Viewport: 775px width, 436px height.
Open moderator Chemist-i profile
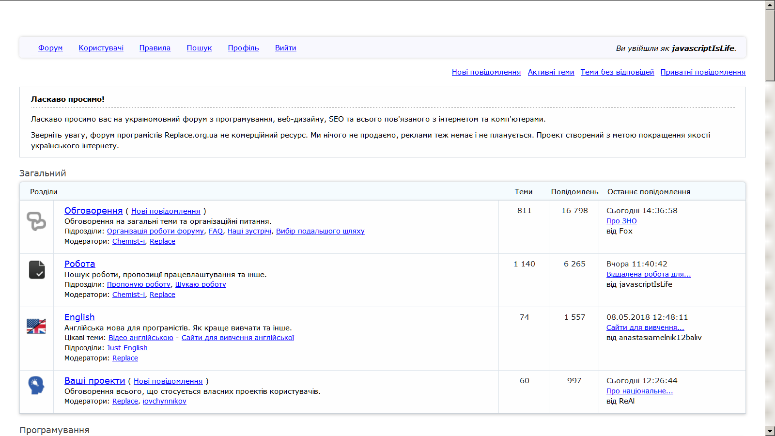click(x=128, y=241)
